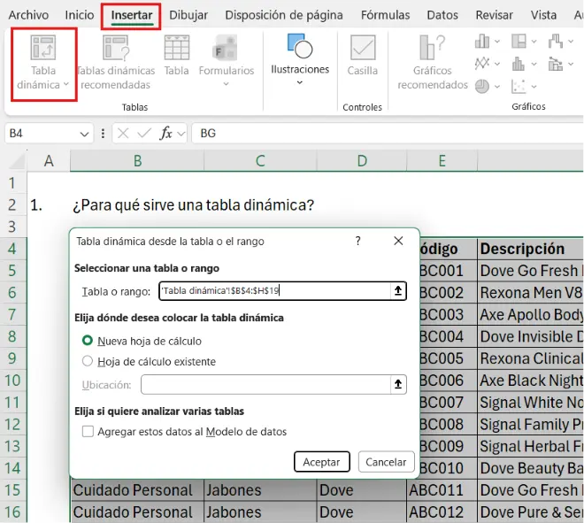This screenshot has width=584, height=523.
Task: Insert a combo chart
Action: 555,64
